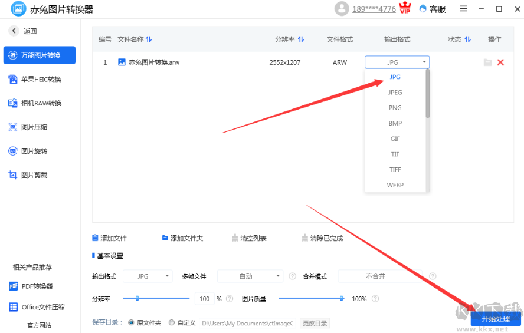The height and width of the screenshot is (333, 524).
Task: Open the account link 189****4776
Action: [x=374, y=9]
